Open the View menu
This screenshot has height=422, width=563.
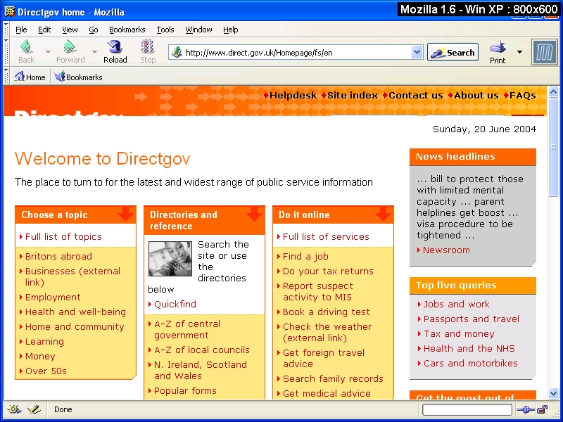(x=70, y=30)
